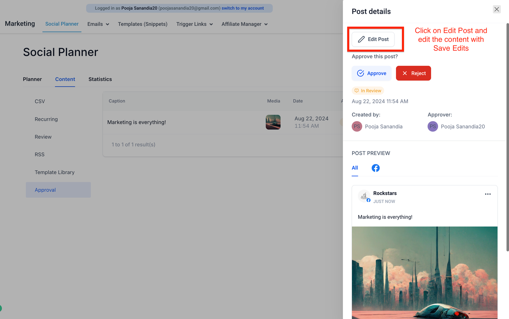Click the post media thumbnail in table
Viewport: 509px width, 319px height.
(x=273, y=122)
